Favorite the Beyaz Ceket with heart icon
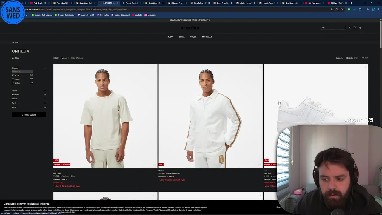This screenshot has height=215, width=382. point(259,67)
